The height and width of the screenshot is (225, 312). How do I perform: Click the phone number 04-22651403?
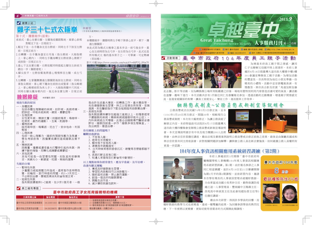[x=51, y=202]
